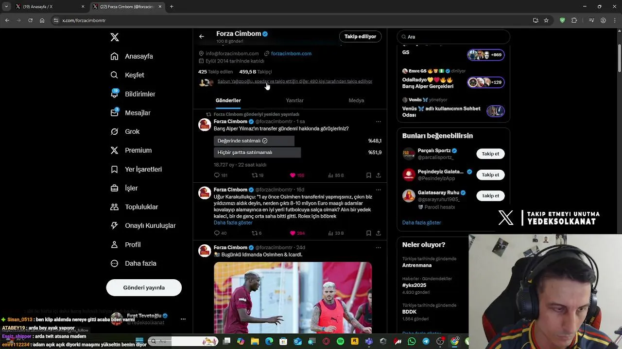
Task: Follow Galatasaray Ruhu with Takip et
Action: click(490, 196)
